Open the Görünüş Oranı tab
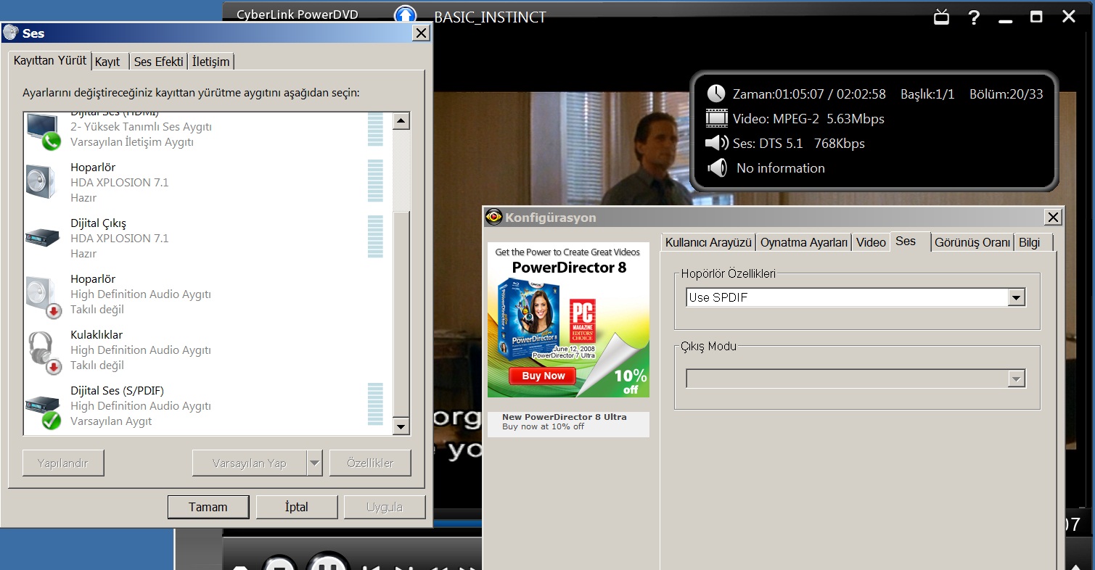Screen dimensions: 1095x570 [972, 242]
